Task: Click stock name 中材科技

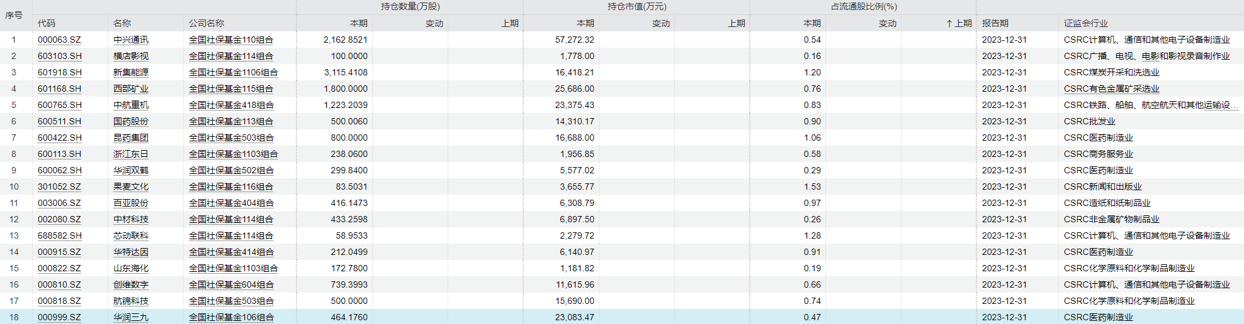Action: click(x=131, y=219)
